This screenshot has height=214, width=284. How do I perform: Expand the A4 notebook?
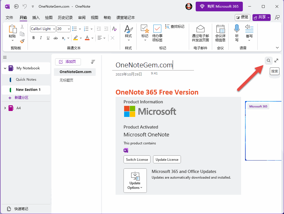5,108
